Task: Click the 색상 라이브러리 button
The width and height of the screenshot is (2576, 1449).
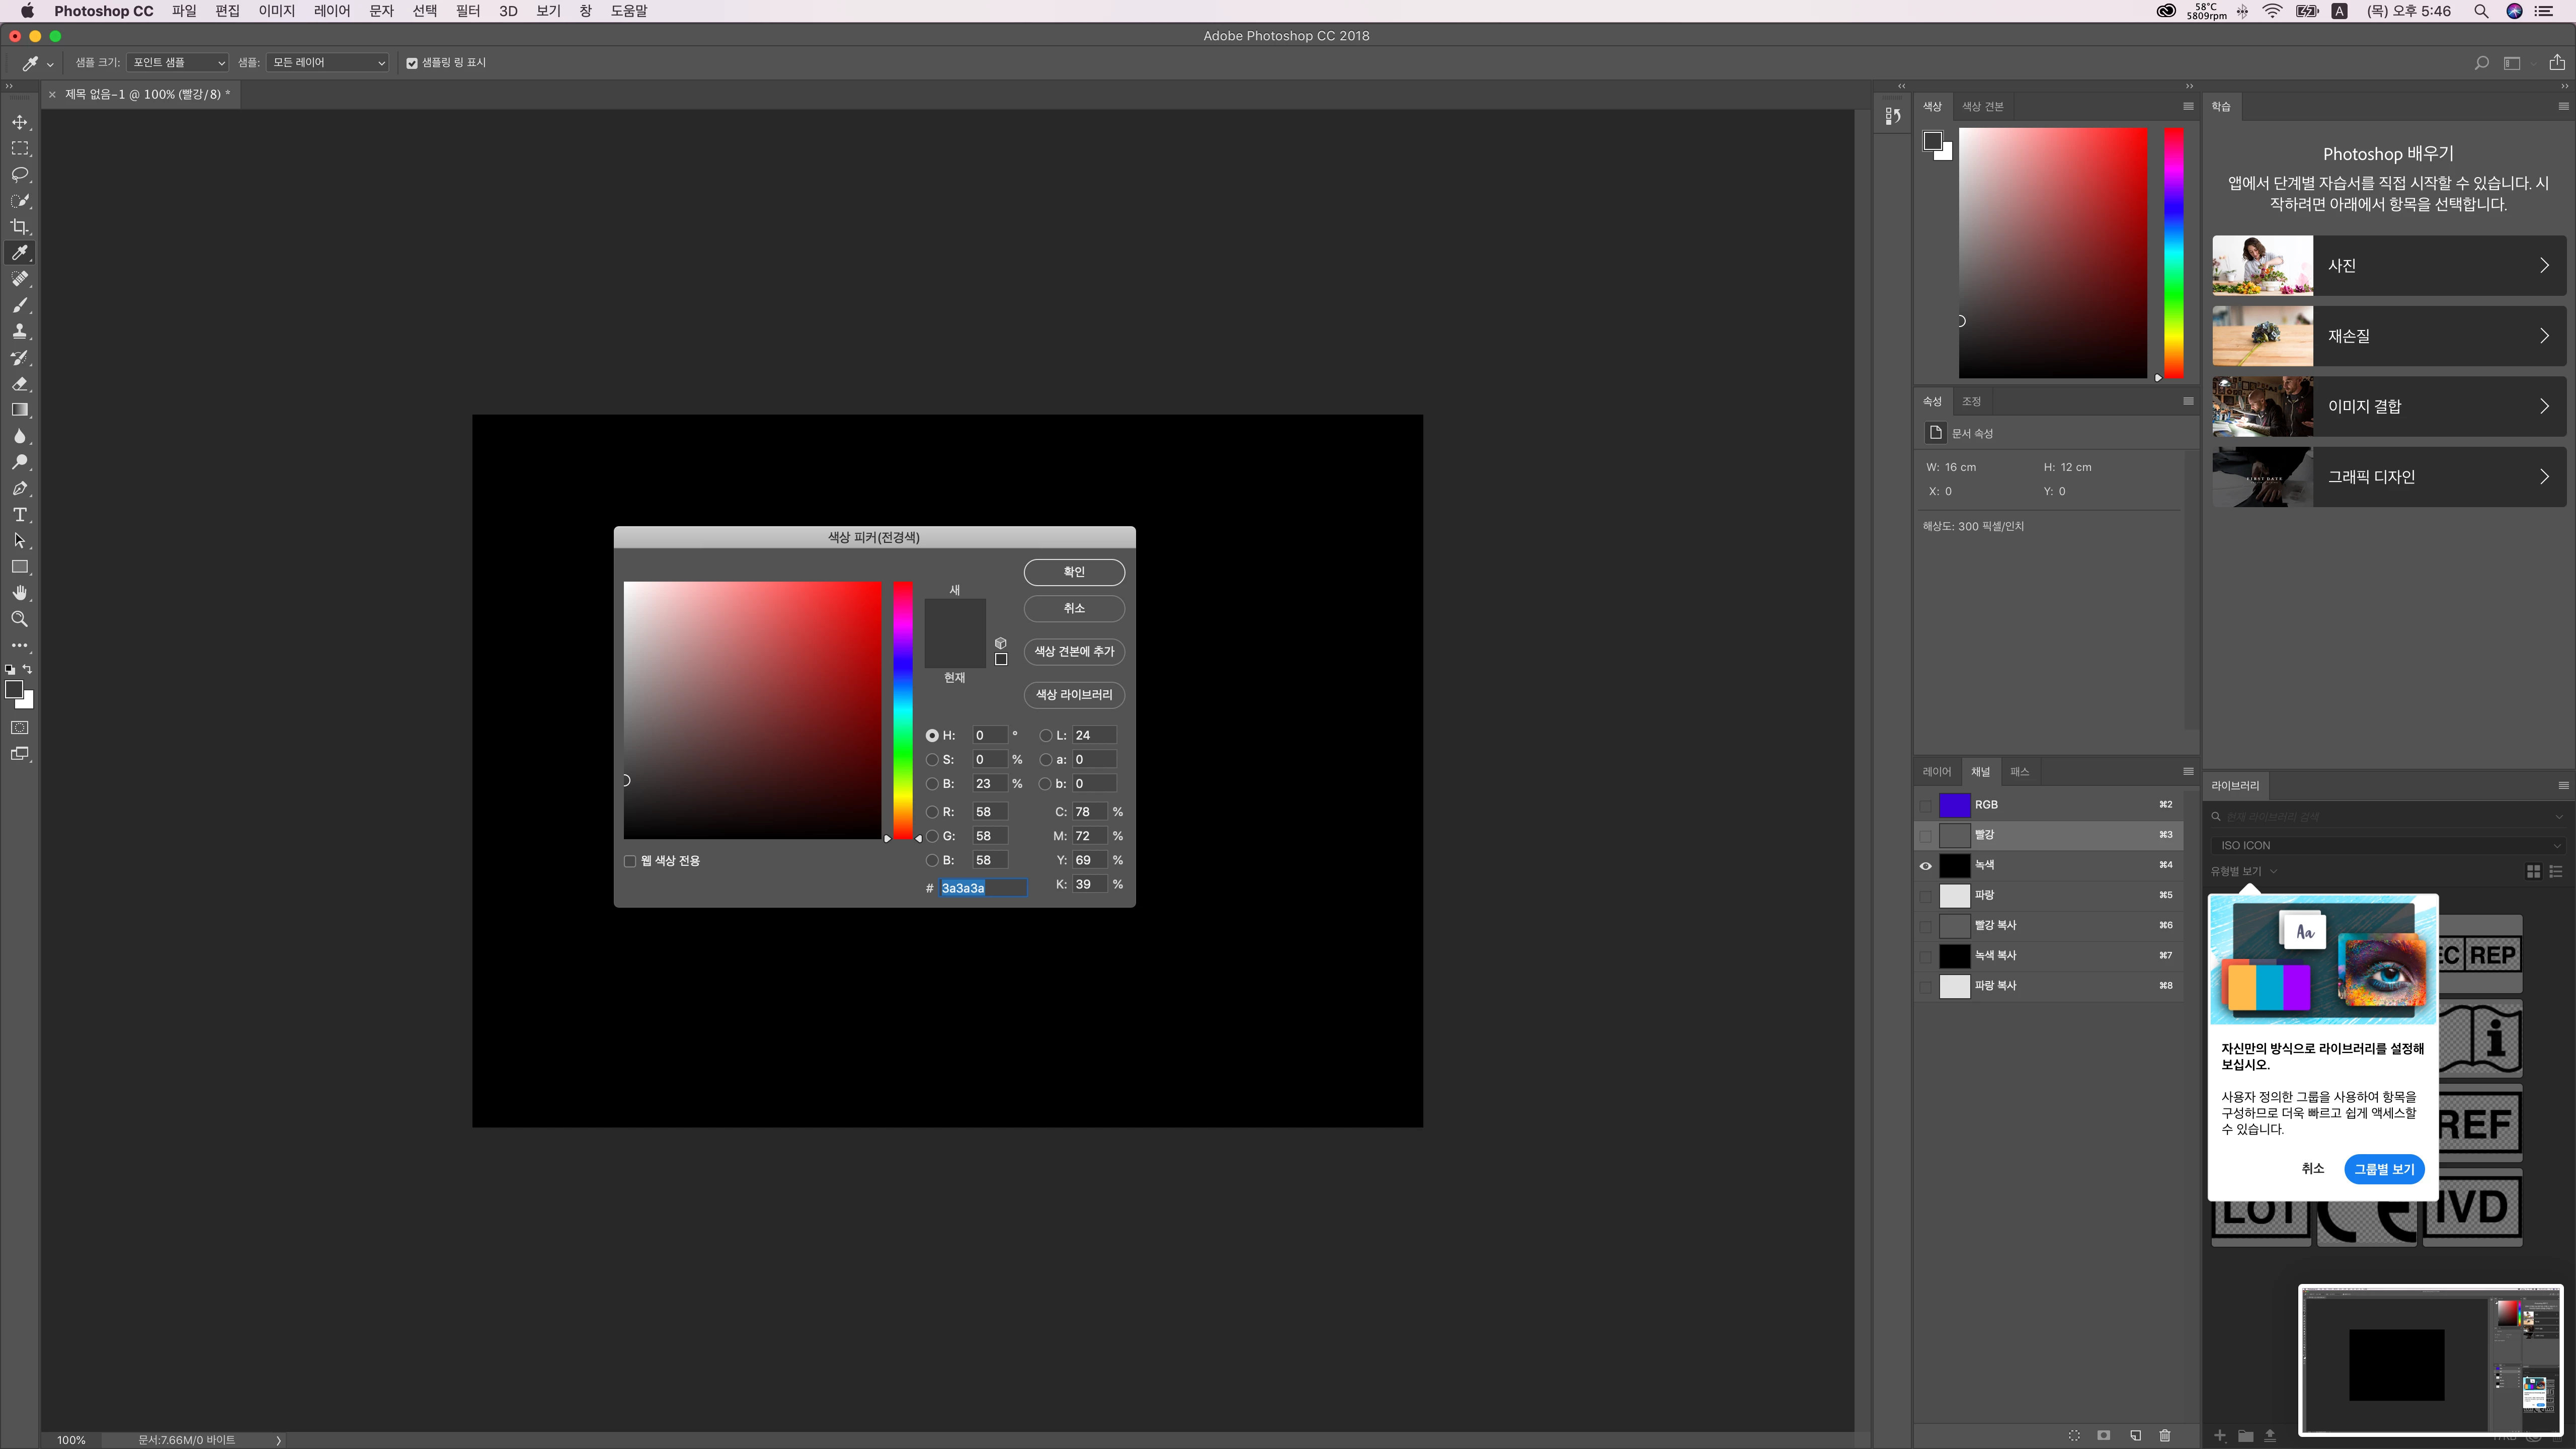Action: [1073, 695]
